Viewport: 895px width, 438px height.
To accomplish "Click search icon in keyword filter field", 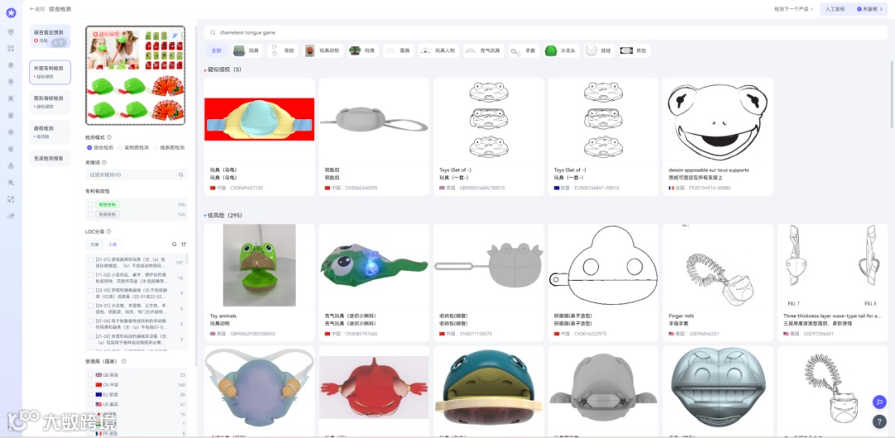I will (x=181, y=175).
